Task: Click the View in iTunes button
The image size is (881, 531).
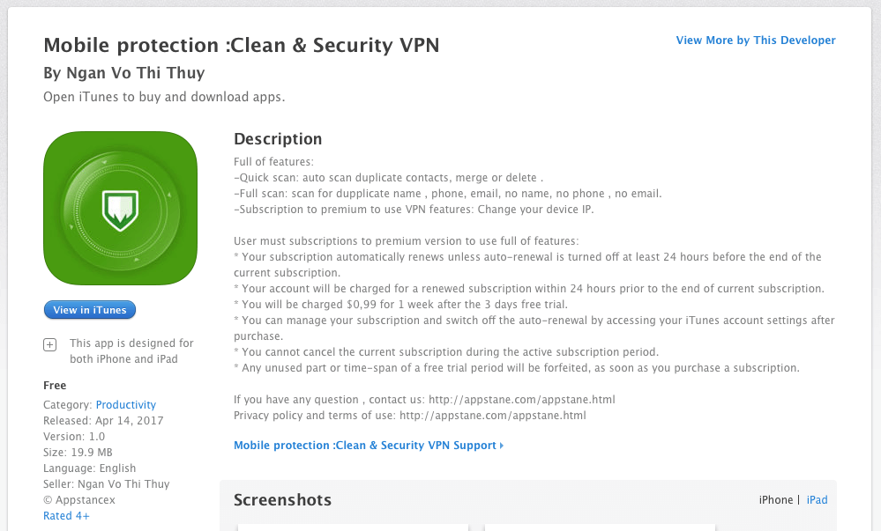Action: [90, 310]
